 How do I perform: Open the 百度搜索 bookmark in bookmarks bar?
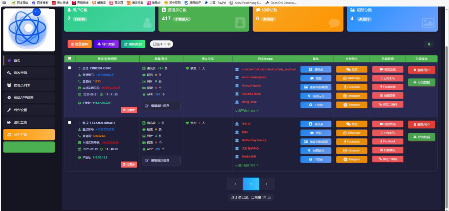click(40, 3)
